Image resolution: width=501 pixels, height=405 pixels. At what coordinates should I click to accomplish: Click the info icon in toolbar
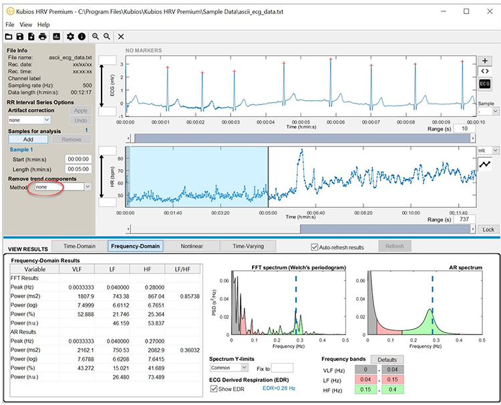[x=81, y=36]
